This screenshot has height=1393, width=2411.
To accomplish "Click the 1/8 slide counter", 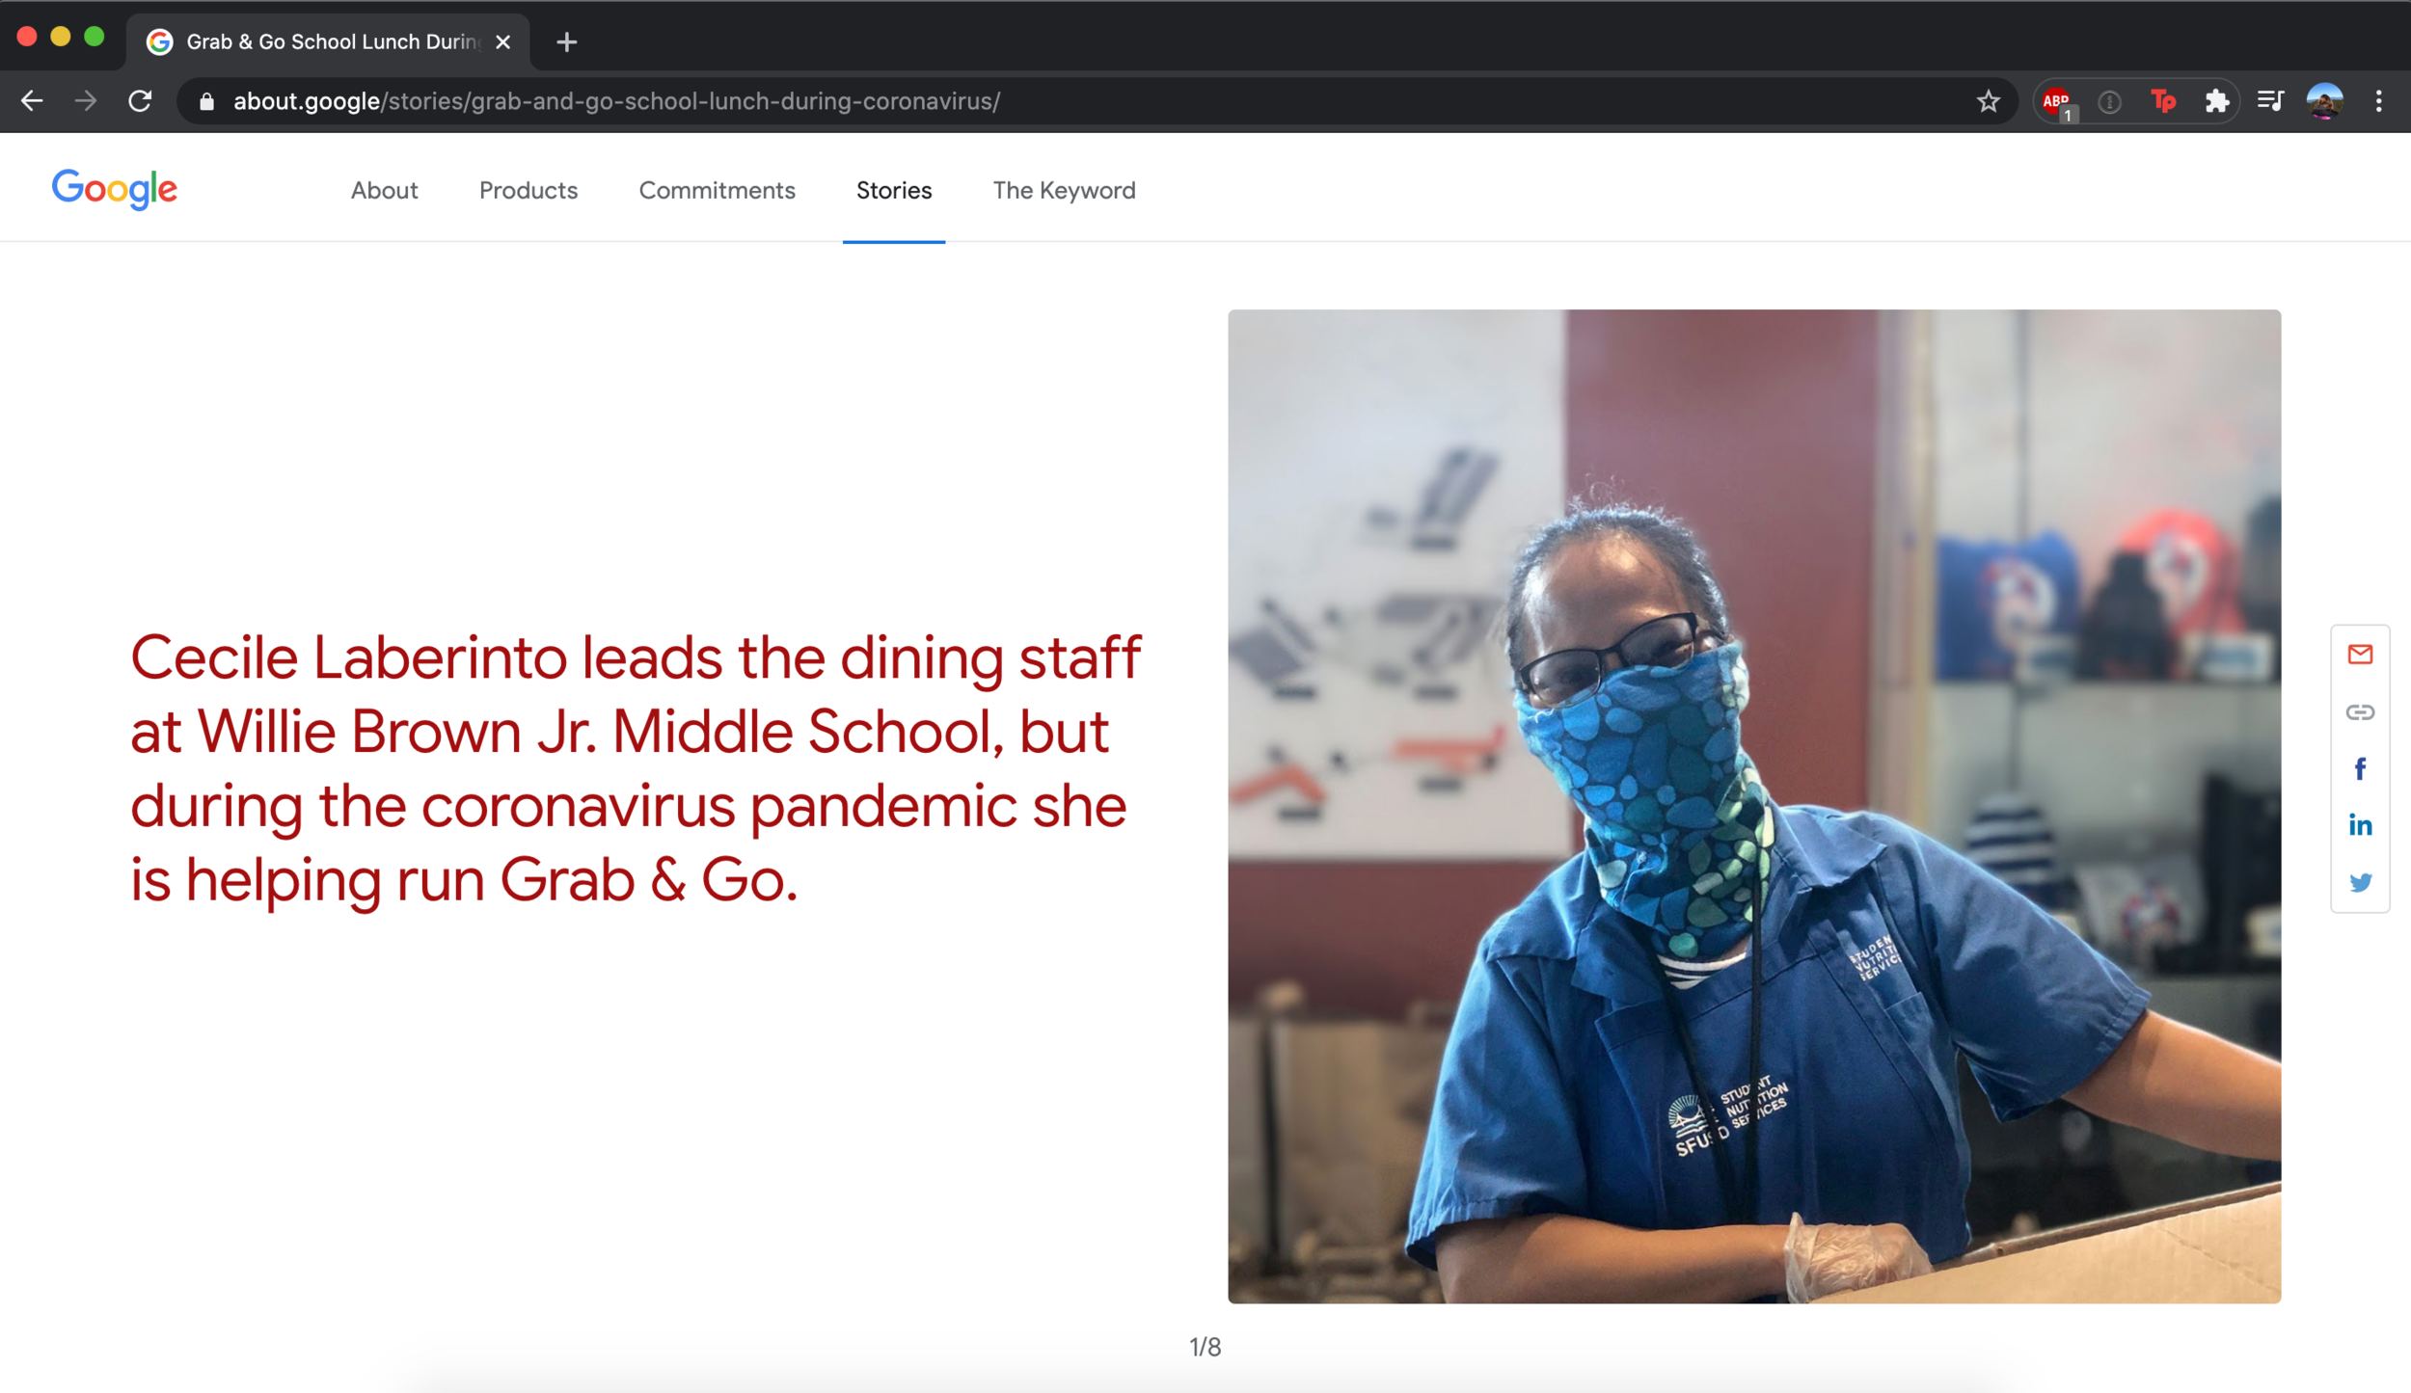I will coord(1205,1347).
